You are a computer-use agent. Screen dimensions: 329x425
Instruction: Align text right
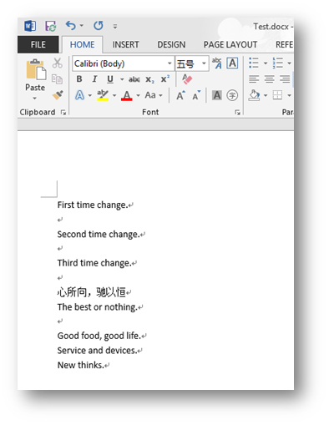pyautogui.click(x=285, y=79)
